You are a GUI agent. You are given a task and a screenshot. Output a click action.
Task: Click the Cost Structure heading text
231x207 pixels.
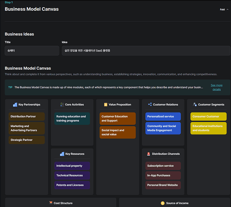(x=63, y=203)
